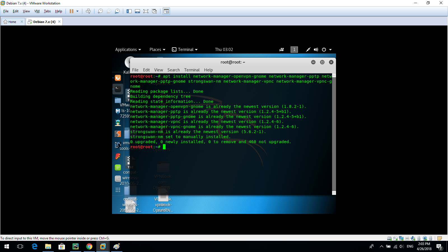Click the screen recorder icon in the Kali top bar

tap(282, 50)
